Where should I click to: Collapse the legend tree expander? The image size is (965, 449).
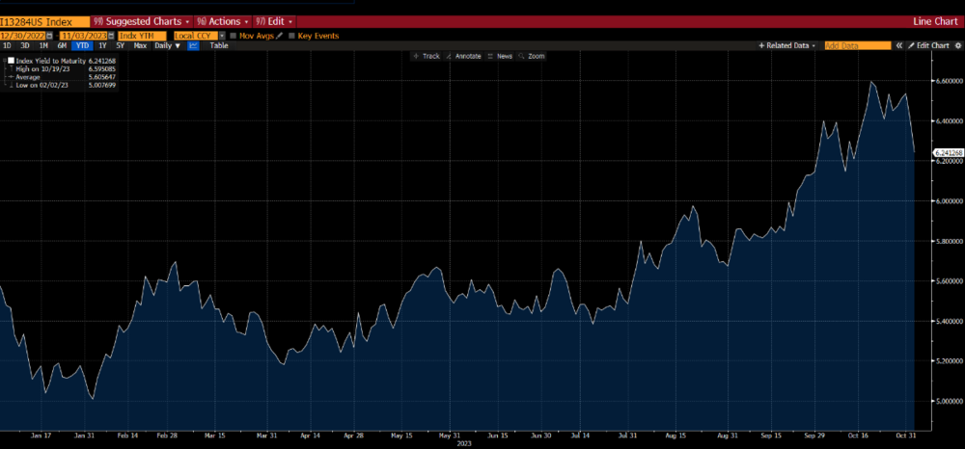point(4,61)
